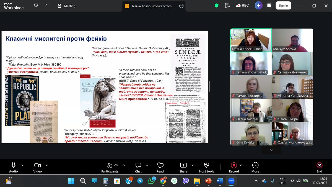
Task: Select Tetiana Shcherbatiuk video tile
Action: (251, 64)
